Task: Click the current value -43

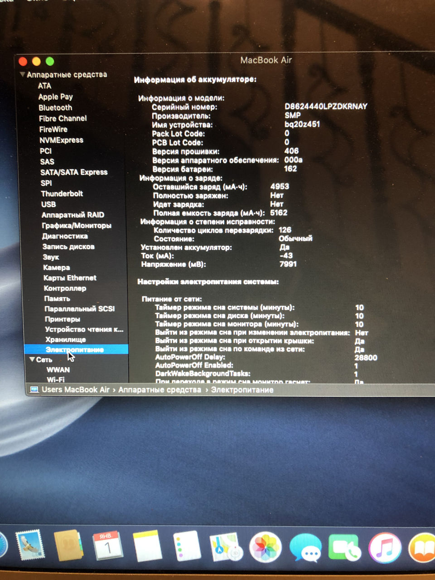Action: (x=286, y=256)
